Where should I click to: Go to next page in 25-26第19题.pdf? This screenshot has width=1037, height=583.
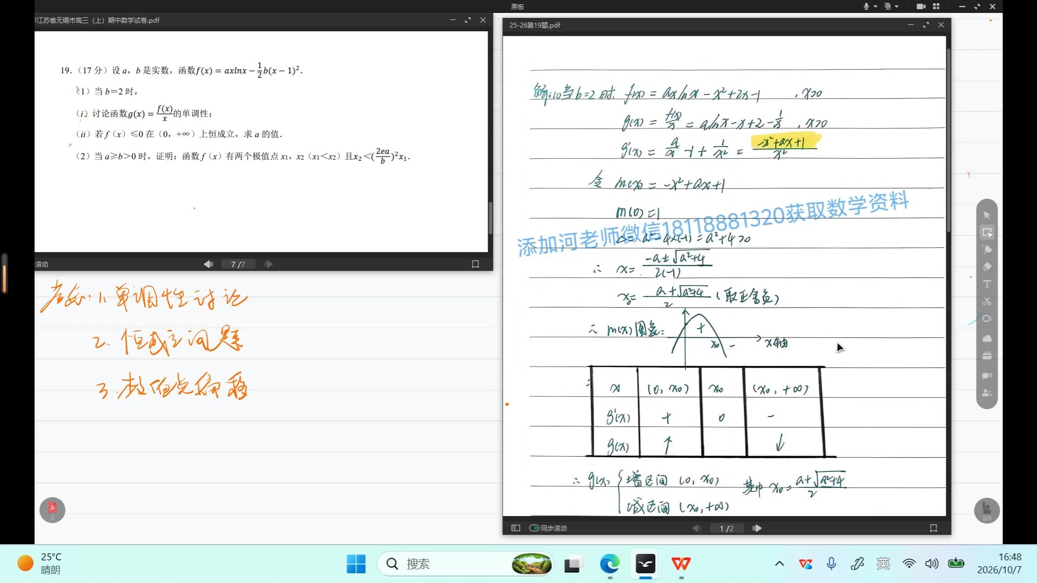click(x=757, y=528)
